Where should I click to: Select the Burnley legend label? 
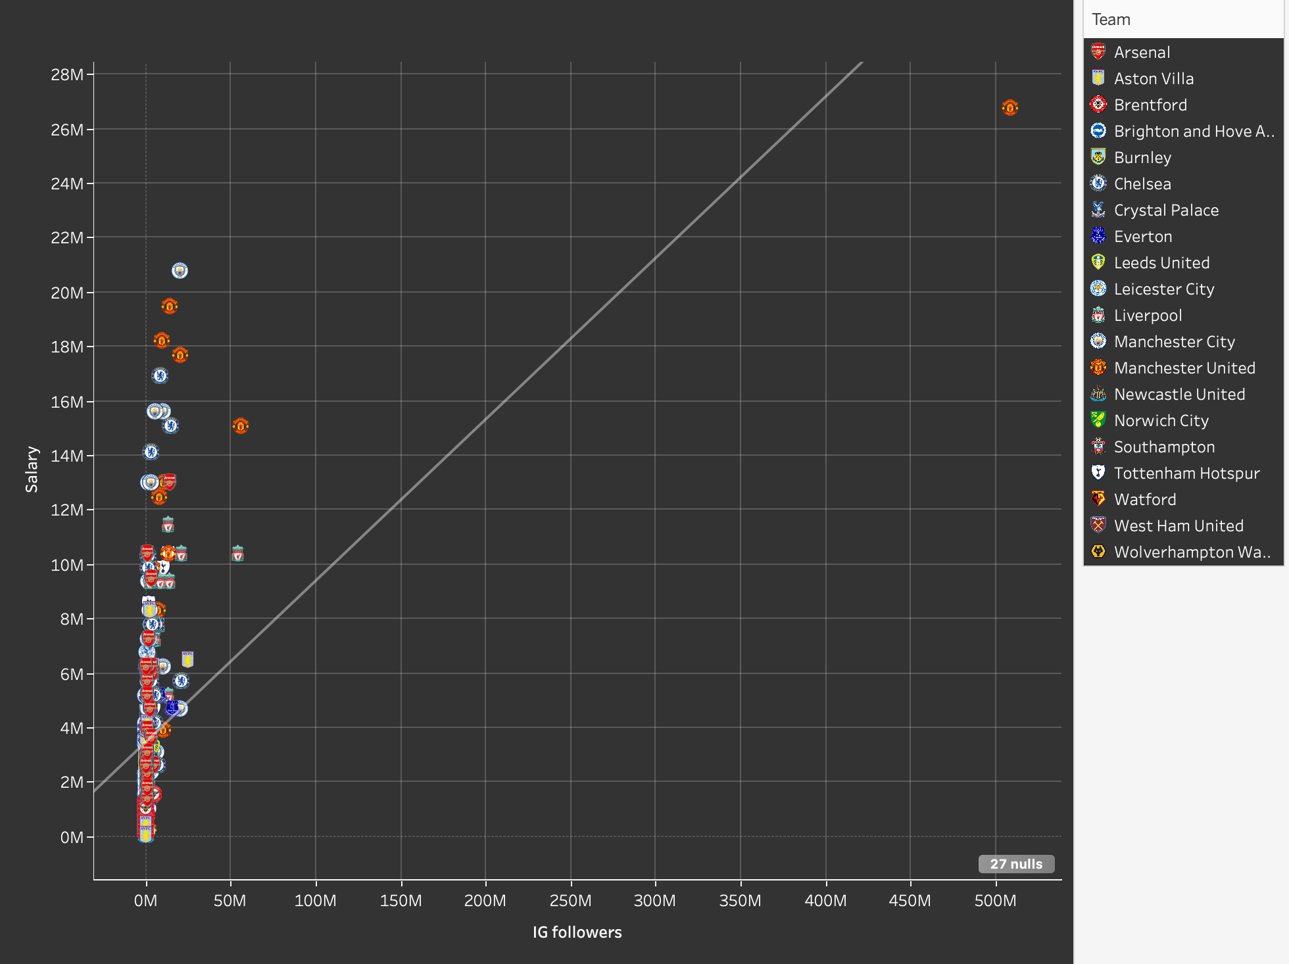pos(1142,158)
